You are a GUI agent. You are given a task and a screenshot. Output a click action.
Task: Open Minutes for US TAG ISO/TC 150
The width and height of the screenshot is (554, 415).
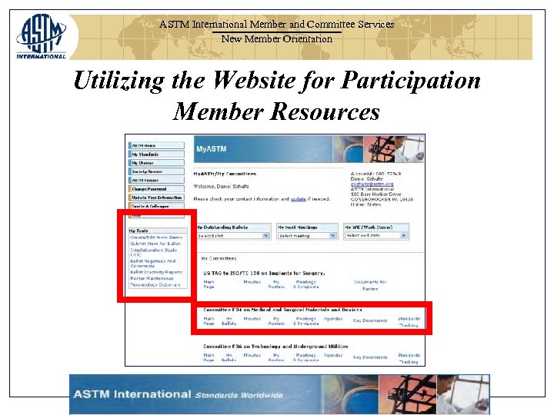(252, 282)
